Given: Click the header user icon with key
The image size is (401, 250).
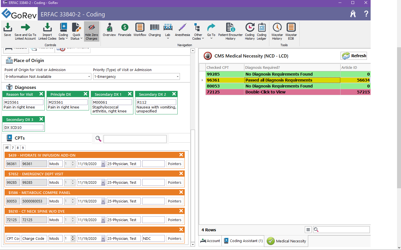Looking at the screenshot, I should pyautogui.click(x=353, y=14).
